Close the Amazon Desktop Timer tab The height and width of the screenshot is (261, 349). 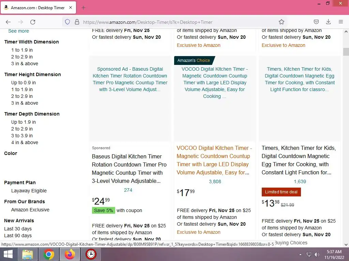tap(71, 7)
